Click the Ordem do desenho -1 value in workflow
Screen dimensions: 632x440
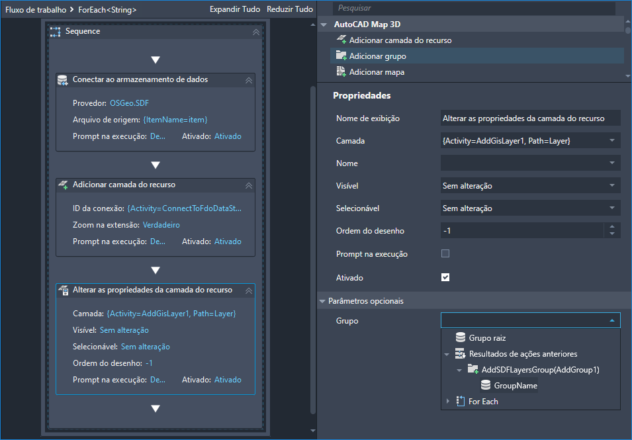149,363
